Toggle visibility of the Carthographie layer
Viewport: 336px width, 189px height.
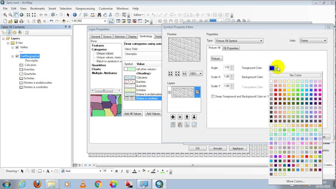17,56
